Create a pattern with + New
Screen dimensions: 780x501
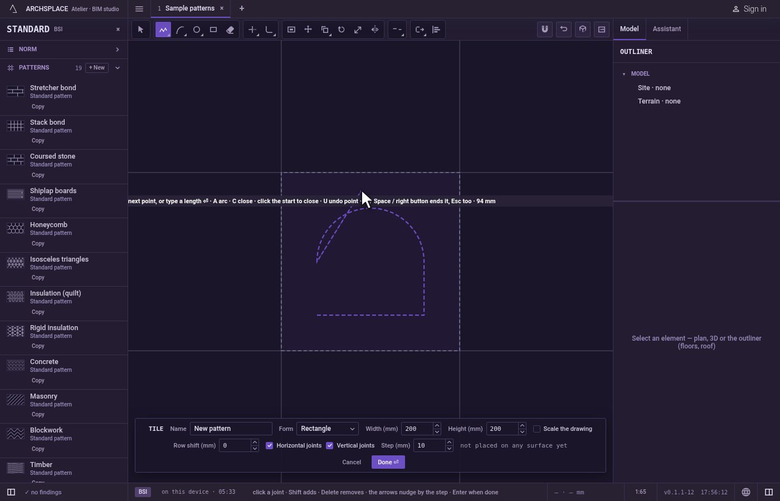pyautogui.click(x=97, y=68)
